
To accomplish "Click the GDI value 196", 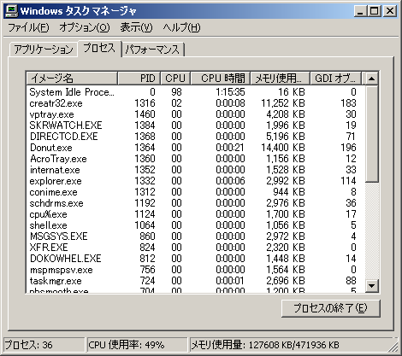I will click(x=348, y=148).
